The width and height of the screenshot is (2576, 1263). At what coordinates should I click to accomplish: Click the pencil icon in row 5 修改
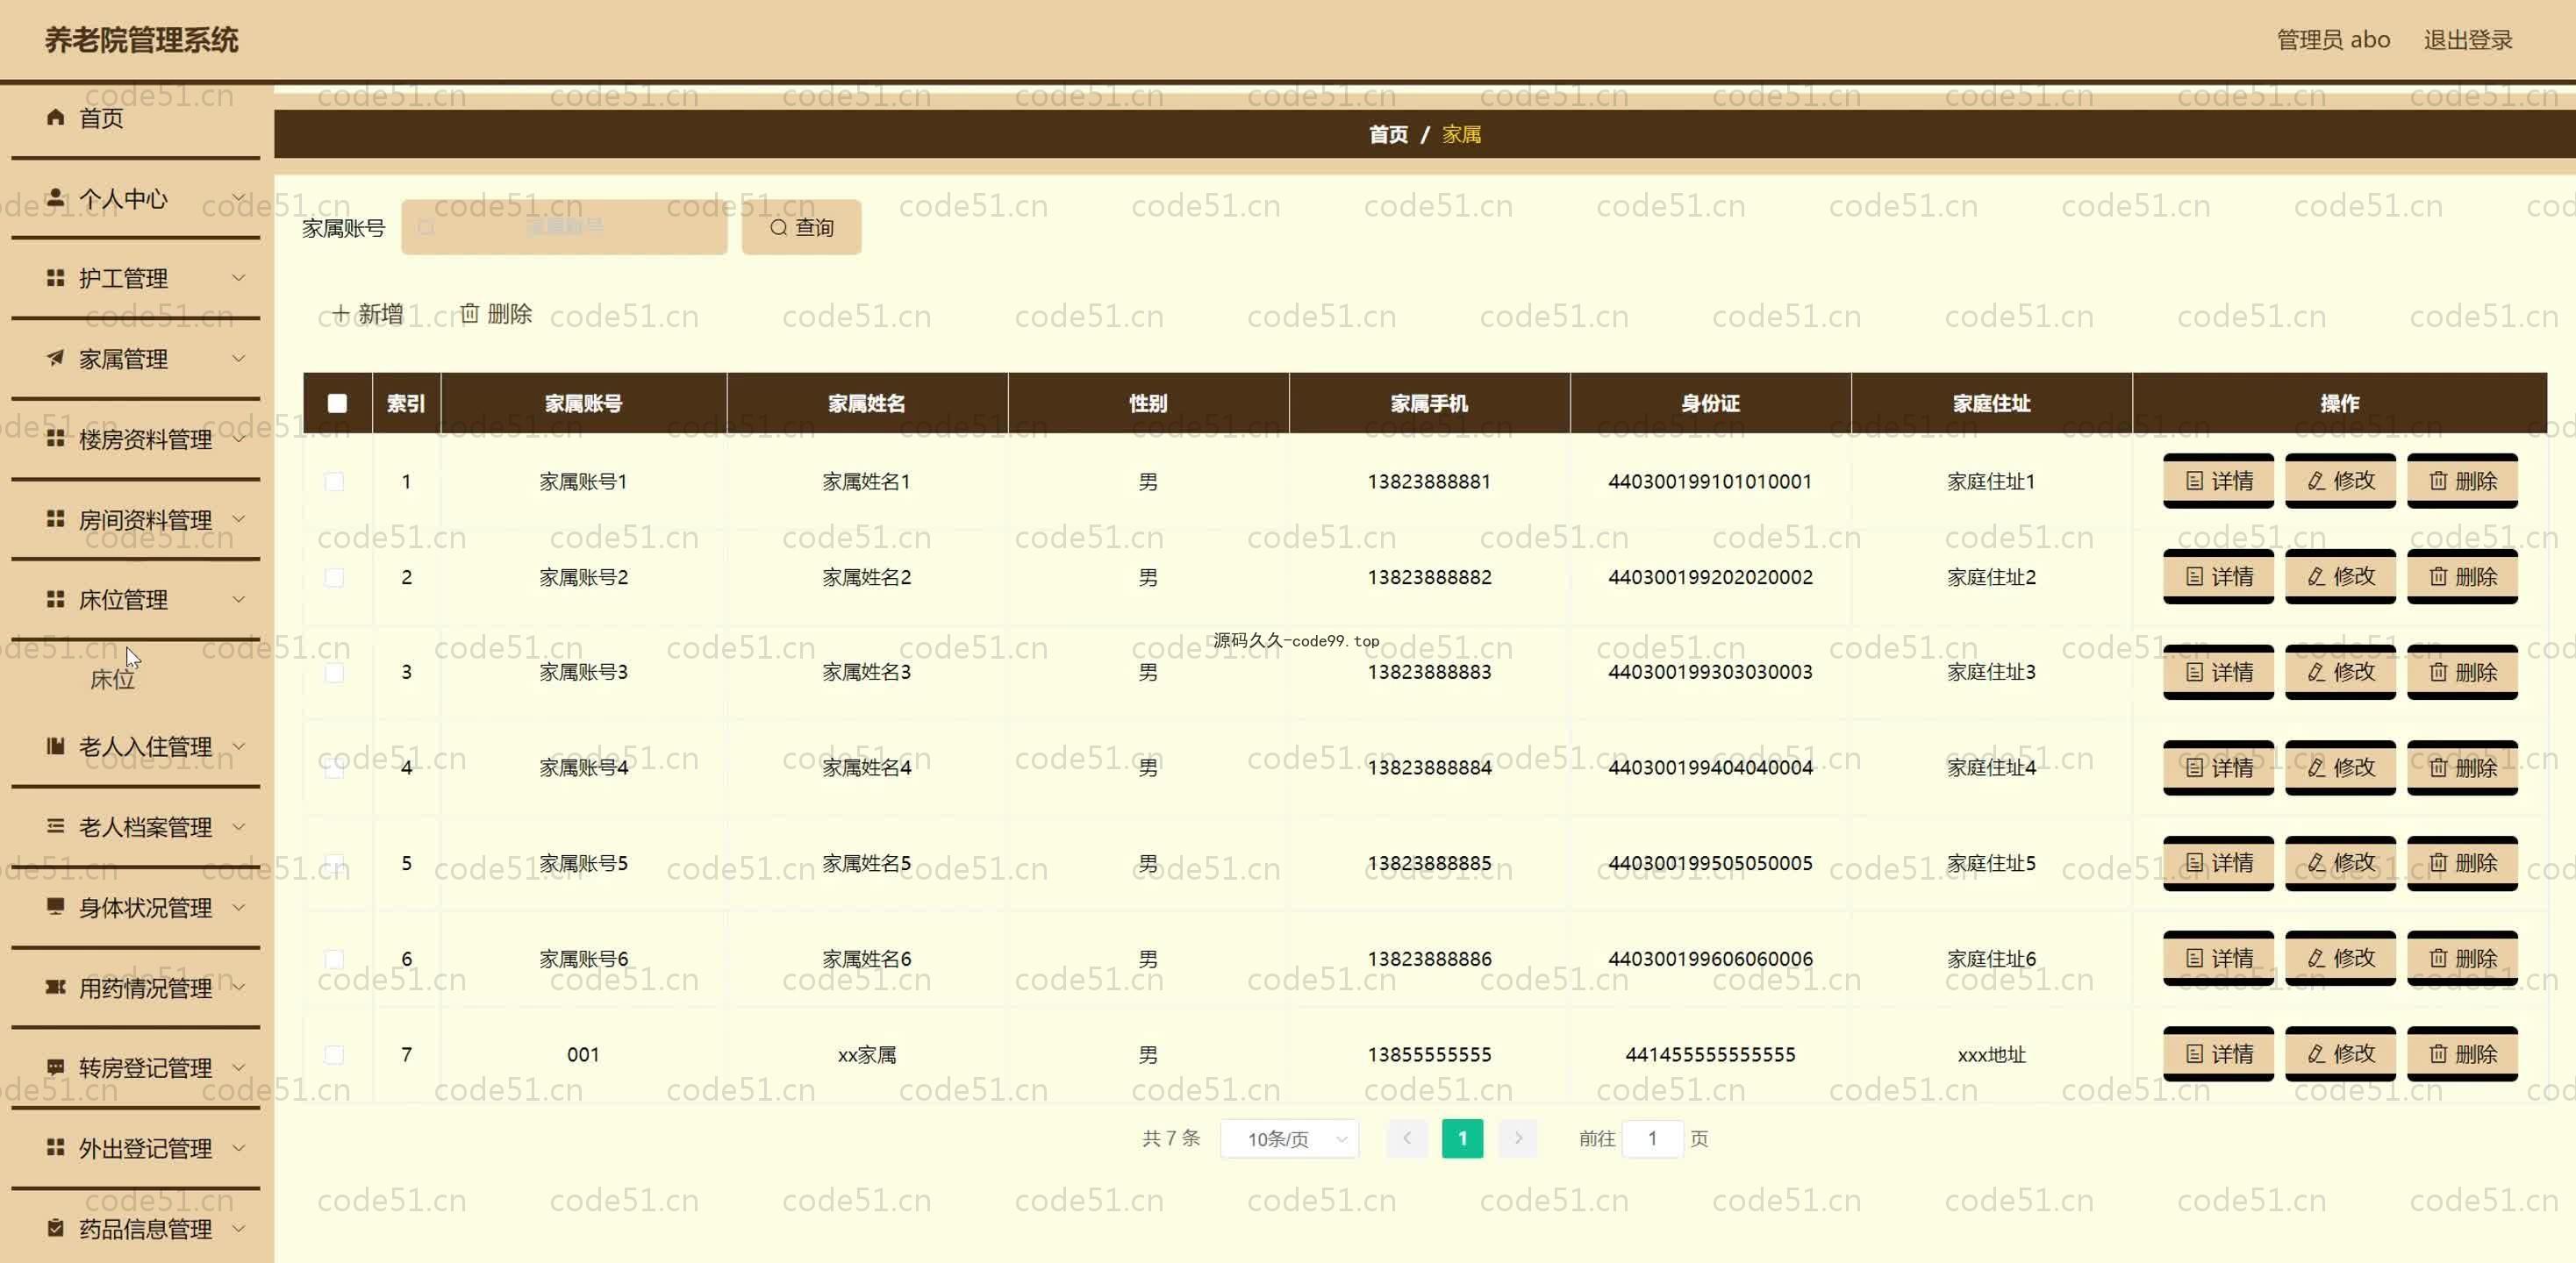[x=2316, y=862]
